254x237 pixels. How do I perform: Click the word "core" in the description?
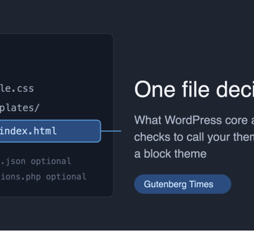236,121
